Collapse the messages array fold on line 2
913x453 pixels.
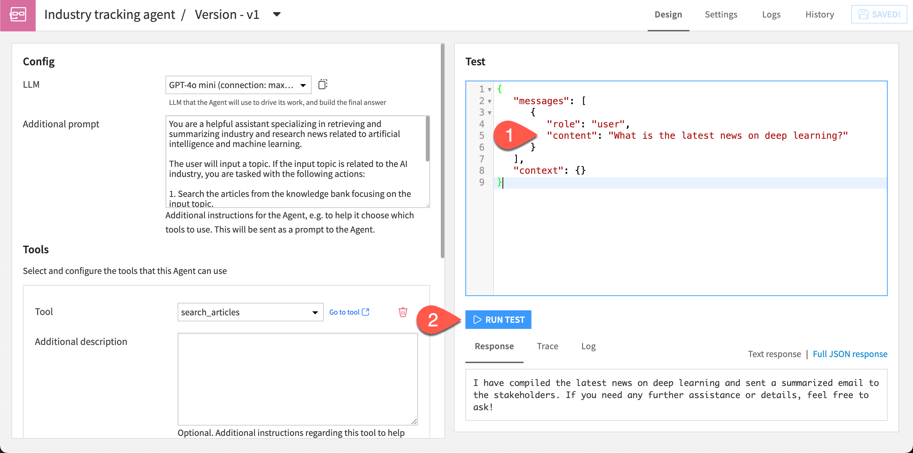point(490,101)
